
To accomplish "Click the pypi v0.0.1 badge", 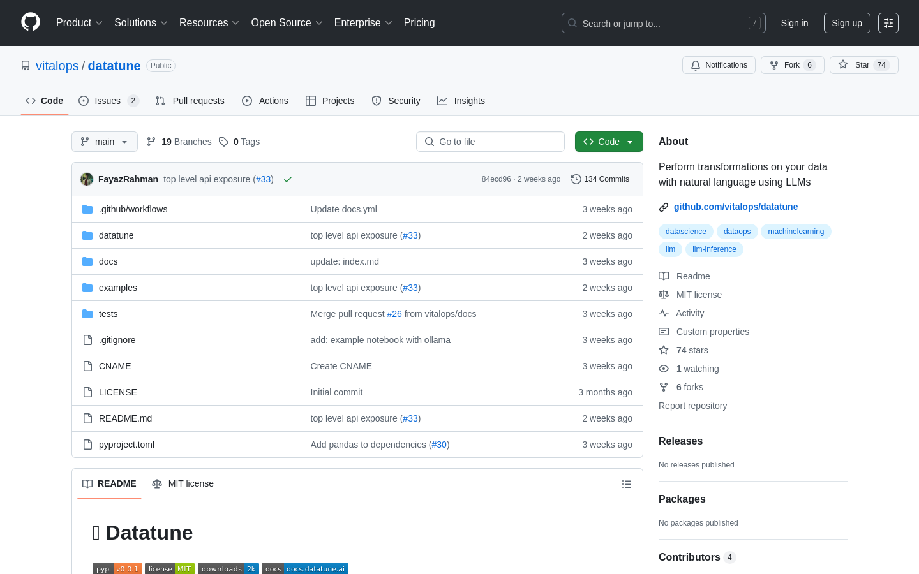I will coord(117,569).
